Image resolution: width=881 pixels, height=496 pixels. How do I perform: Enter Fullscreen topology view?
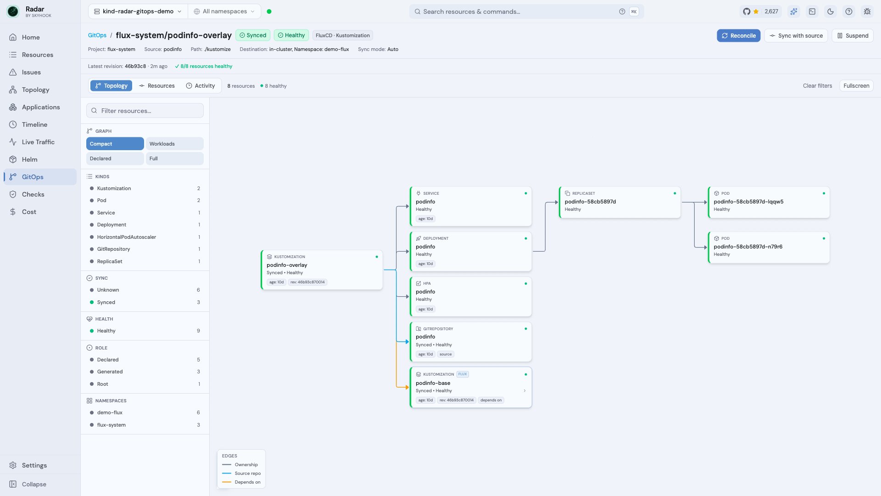click(856, 86)
